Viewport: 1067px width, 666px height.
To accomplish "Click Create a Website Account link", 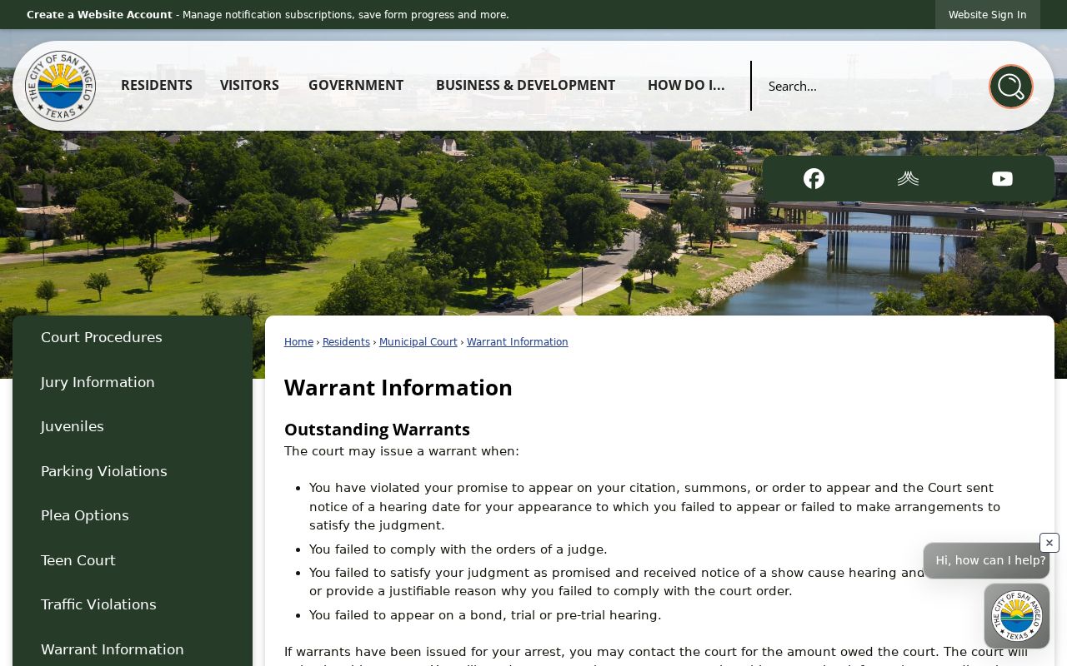I will pos(99,14).
